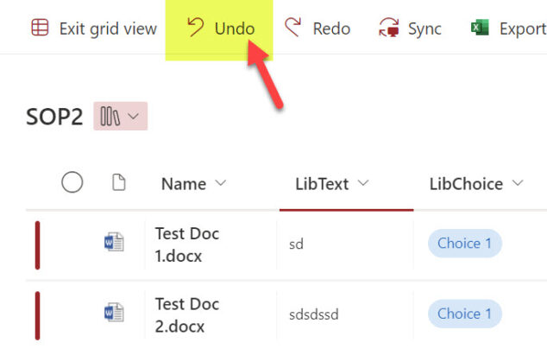Click the Undo curved arrow icon
The height and width of the screenshot is (349, 547).
tap(195, 28)
